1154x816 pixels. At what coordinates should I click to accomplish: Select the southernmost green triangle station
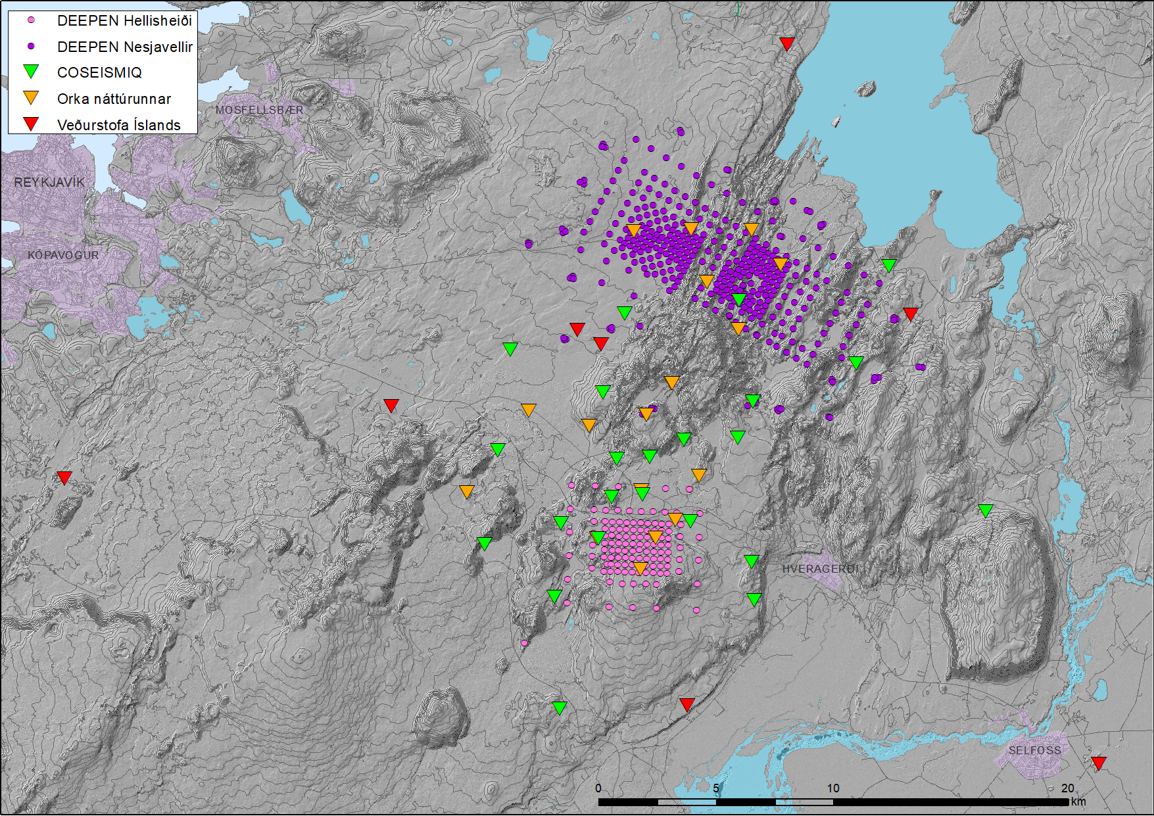pos(560,708)
